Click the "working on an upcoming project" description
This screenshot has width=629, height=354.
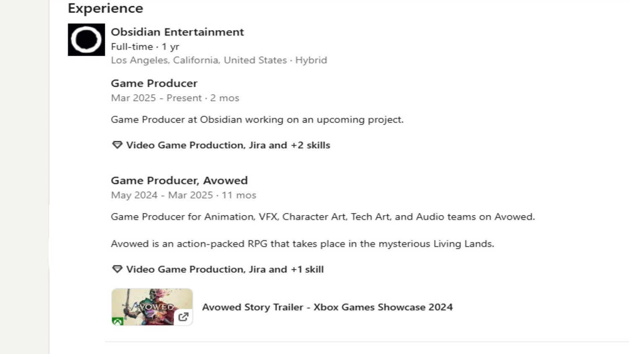point(257,120)
